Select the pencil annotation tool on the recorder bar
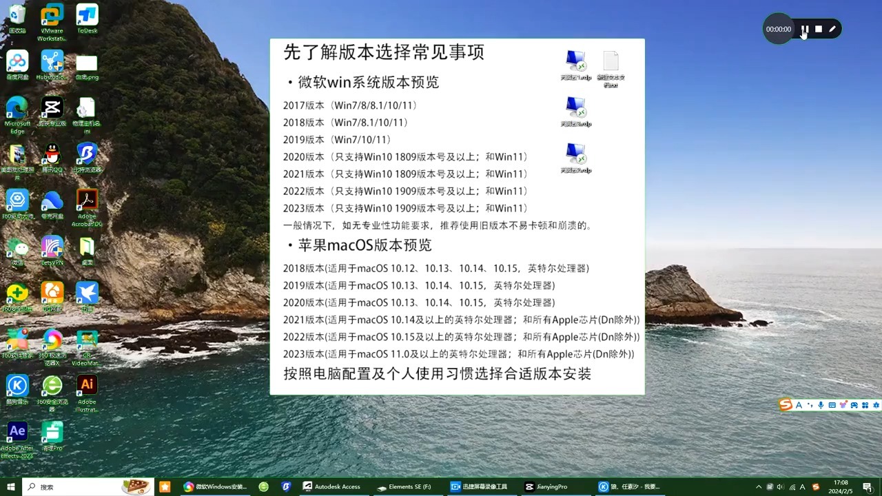 [832, 29]
